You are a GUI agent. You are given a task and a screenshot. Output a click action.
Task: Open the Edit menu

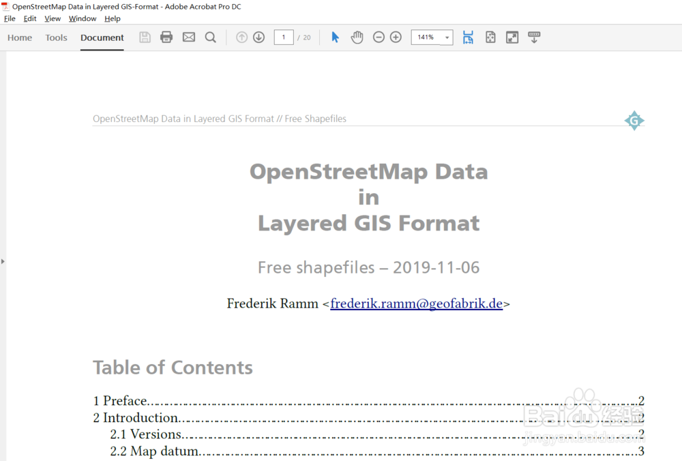pos(30,18)
